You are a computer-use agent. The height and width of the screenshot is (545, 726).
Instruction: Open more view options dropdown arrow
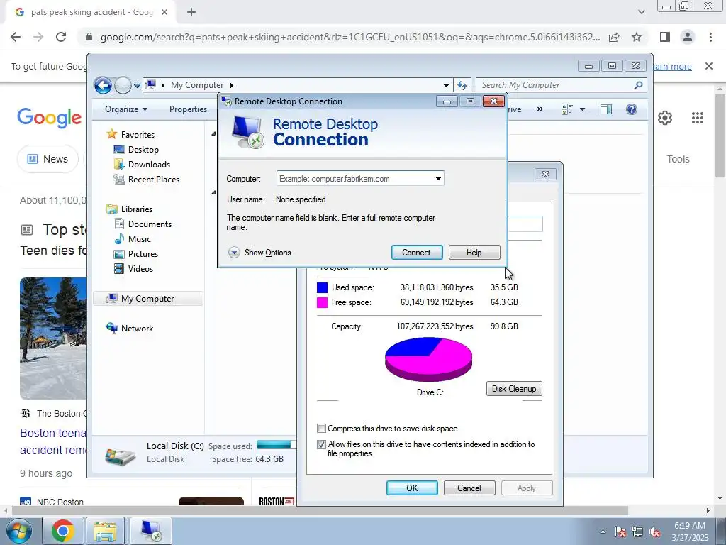click(583, 109)
